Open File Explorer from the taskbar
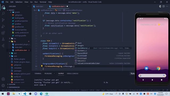Image resolution: width=170 pixels, height=96 pixels. point(14,94)
